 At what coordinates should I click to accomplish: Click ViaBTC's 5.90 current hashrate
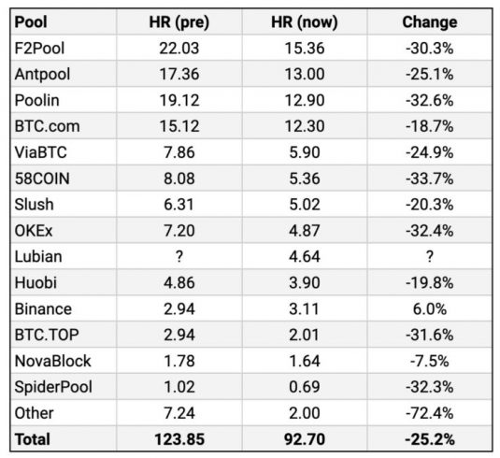click(x=305, y=152)
